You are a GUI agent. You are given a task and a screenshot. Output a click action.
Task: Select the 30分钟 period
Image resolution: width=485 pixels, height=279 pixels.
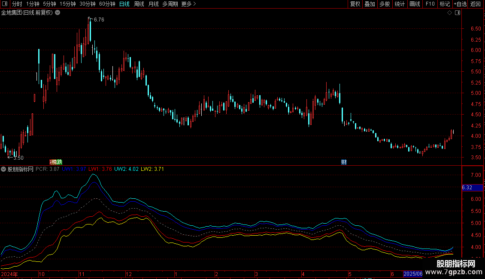(x=87, y=4)
